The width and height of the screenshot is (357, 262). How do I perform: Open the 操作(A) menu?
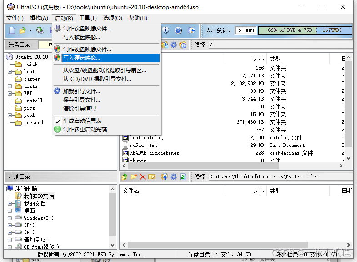(39, 18)
